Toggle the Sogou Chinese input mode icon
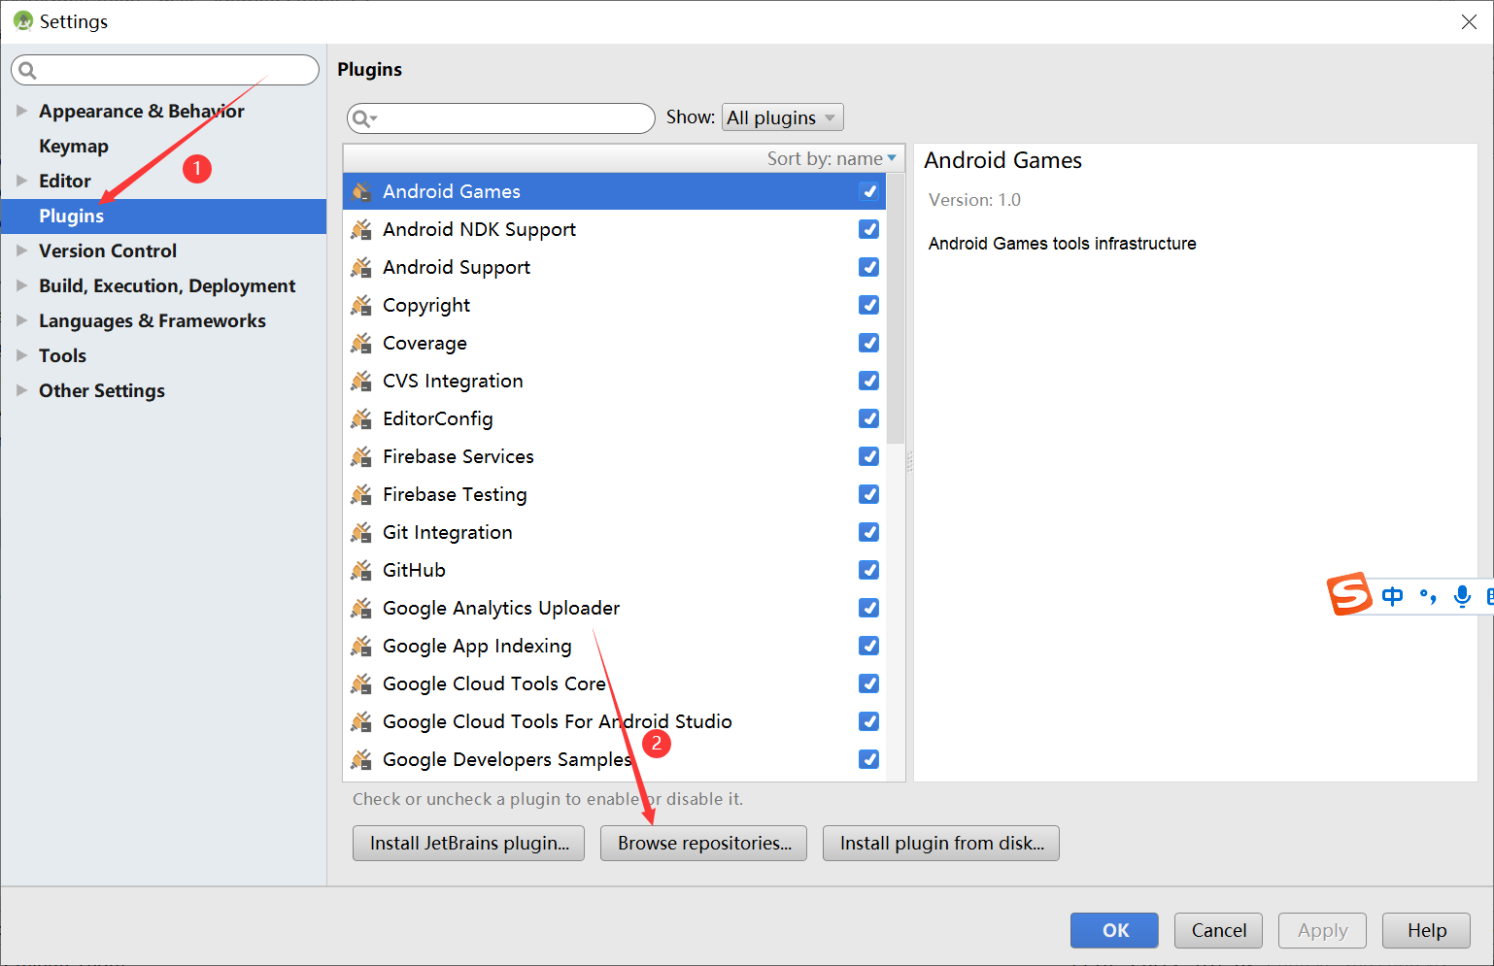This screenshot has height=966, width=1494. (x=1392, y=595)
